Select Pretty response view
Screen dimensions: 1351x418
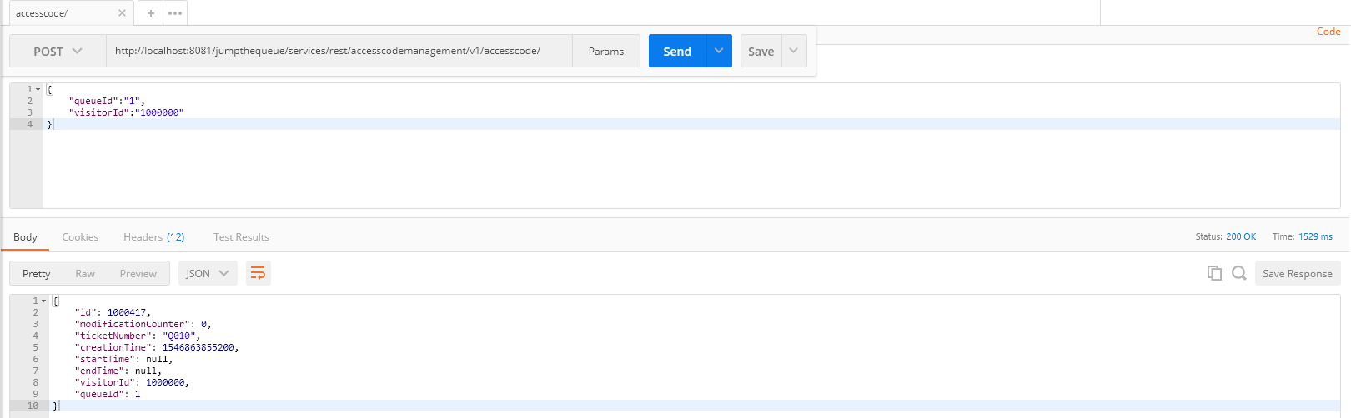click(x=37, y=273)
